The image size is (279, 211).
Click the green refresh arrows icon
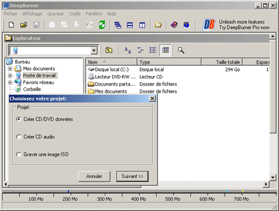102,25
